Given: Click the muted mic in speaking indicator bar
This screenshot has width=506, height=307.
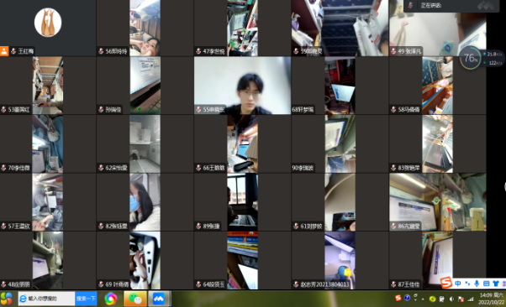Looking at the screenshot, I should pyautogui.click(x=410, y=5).
